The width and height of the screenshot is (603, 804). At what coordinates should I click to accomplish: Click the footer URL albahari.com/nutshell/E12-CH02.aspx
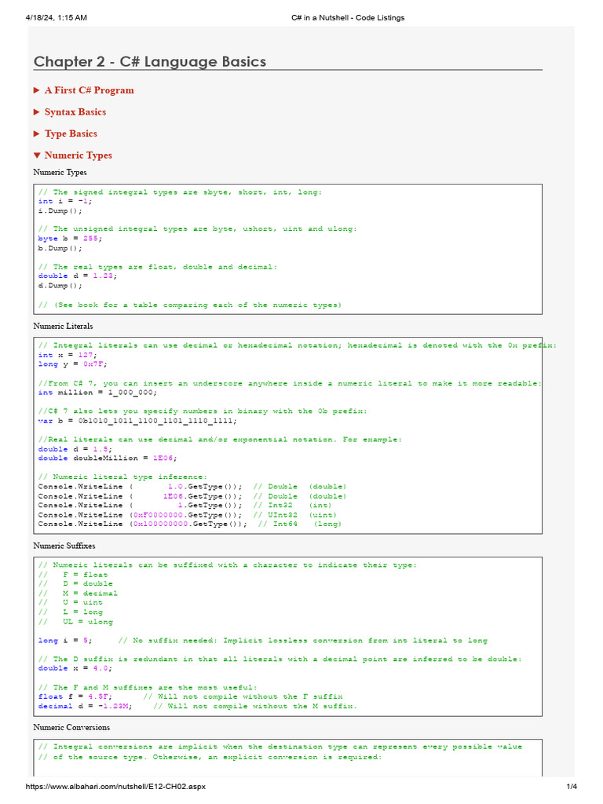point(115,787)
